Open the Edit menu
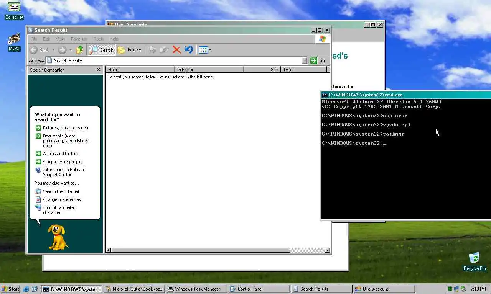Image resolution: width=491 pixels, height=294 pixels. pyautogui.click(x=46, y=39)
